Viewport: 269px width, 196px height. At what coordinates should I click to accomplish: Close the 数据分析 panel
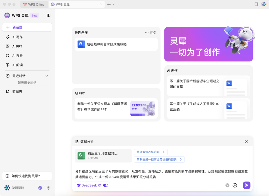pyautogui.click(x=246, y=141)
